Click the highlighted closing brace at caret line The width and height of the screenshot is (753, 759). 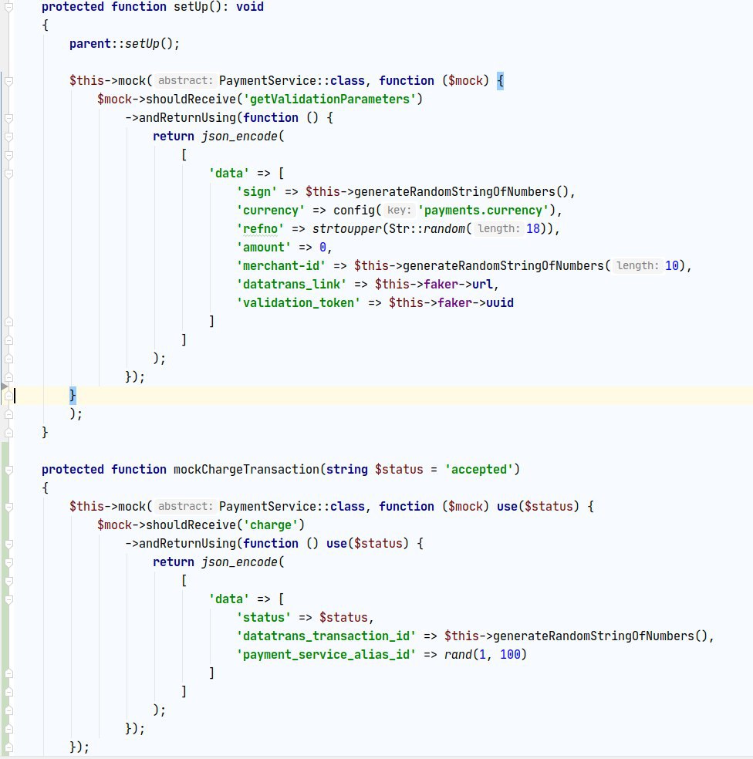[73, 396]
